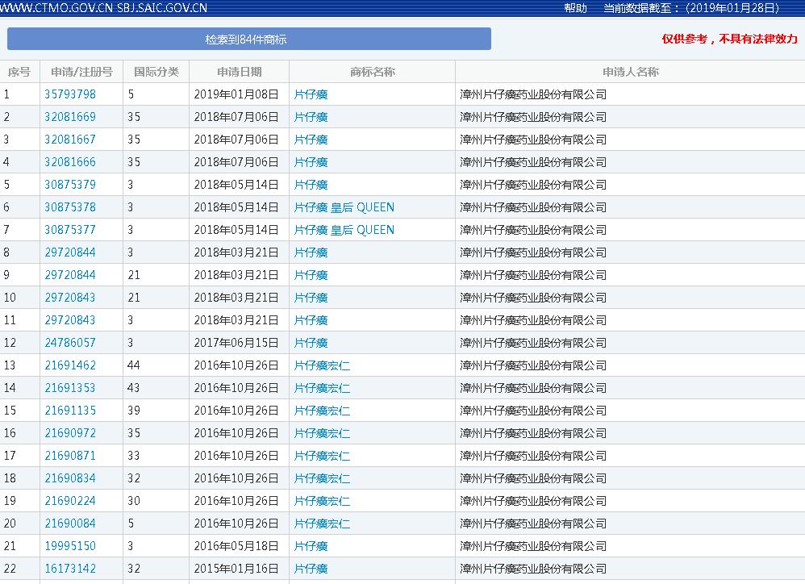Screen dimensions: 805x584
Task: Open registration number 30875378
Action: tap(70, 207)
